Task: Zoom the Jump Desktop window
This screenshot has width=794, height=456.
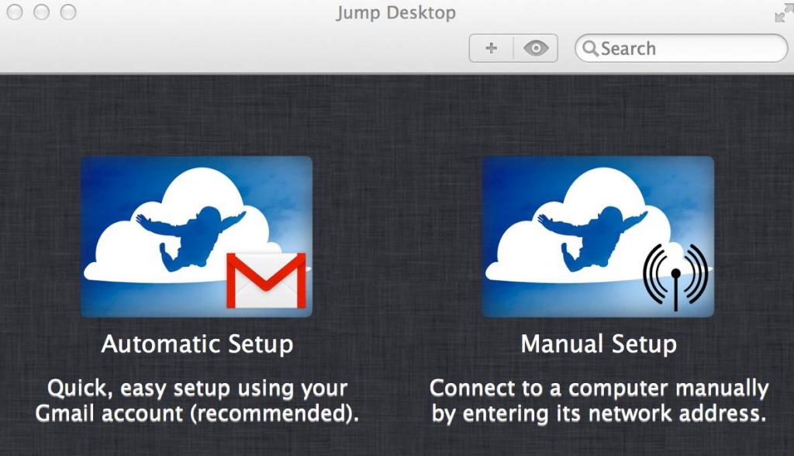Action: click(68, 12)
